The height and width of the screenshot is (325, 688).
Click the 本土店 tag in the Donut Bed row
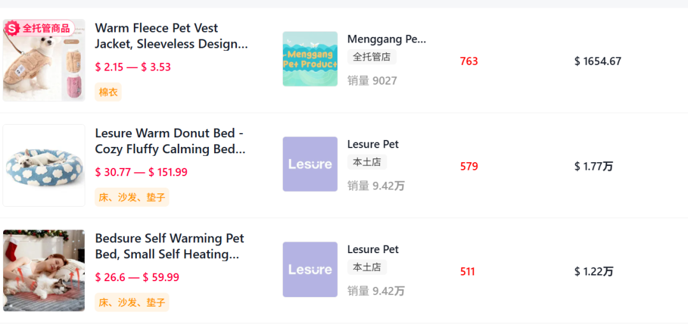click(367, 162)
